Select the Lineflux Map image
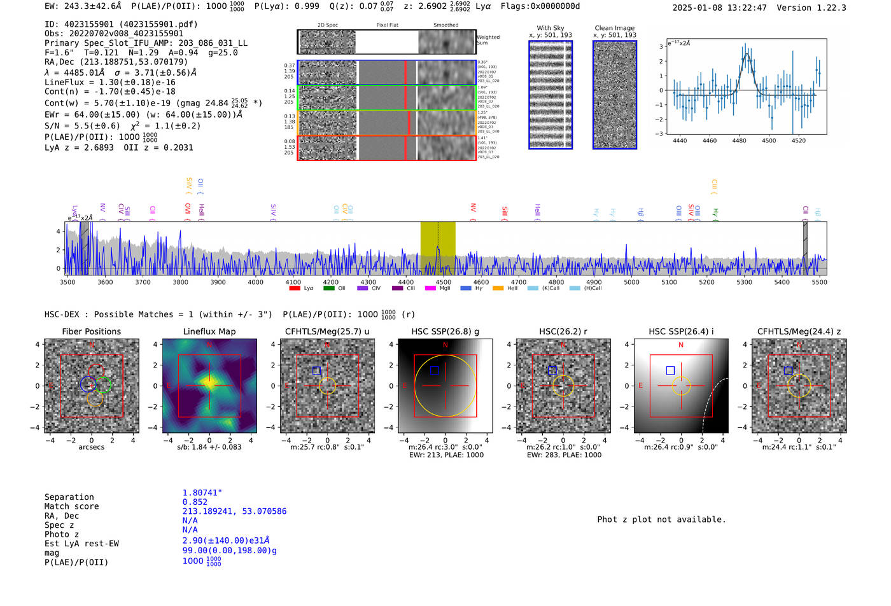 point(209,386)
